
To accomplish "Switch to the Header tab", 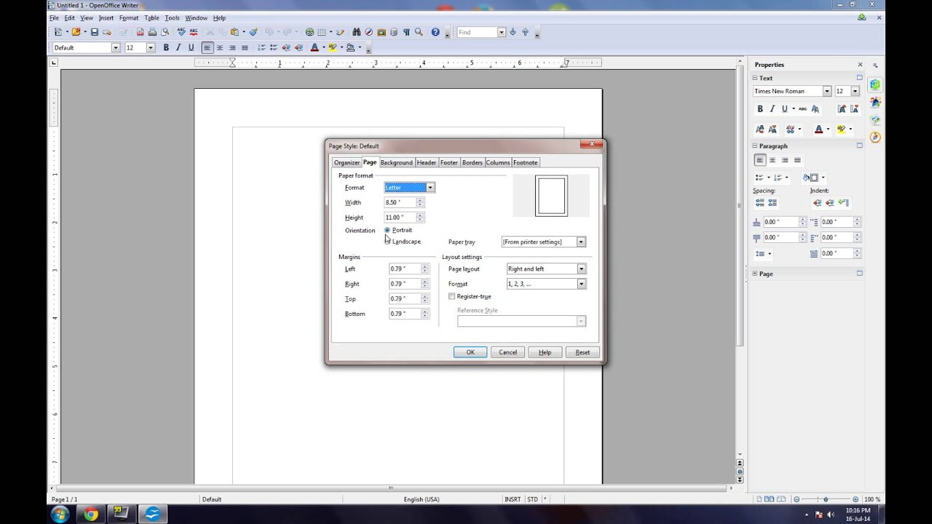I will click(x=427, y=162).
